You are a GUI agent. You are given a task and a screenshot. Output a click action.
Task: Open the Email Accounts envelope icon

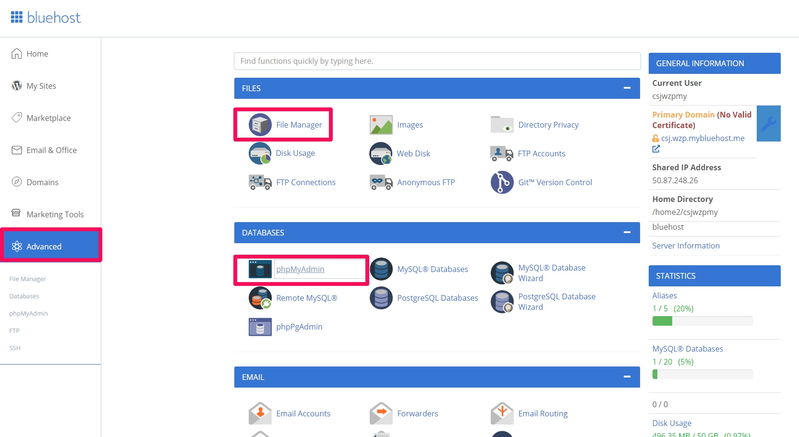[x=260, y=413]
